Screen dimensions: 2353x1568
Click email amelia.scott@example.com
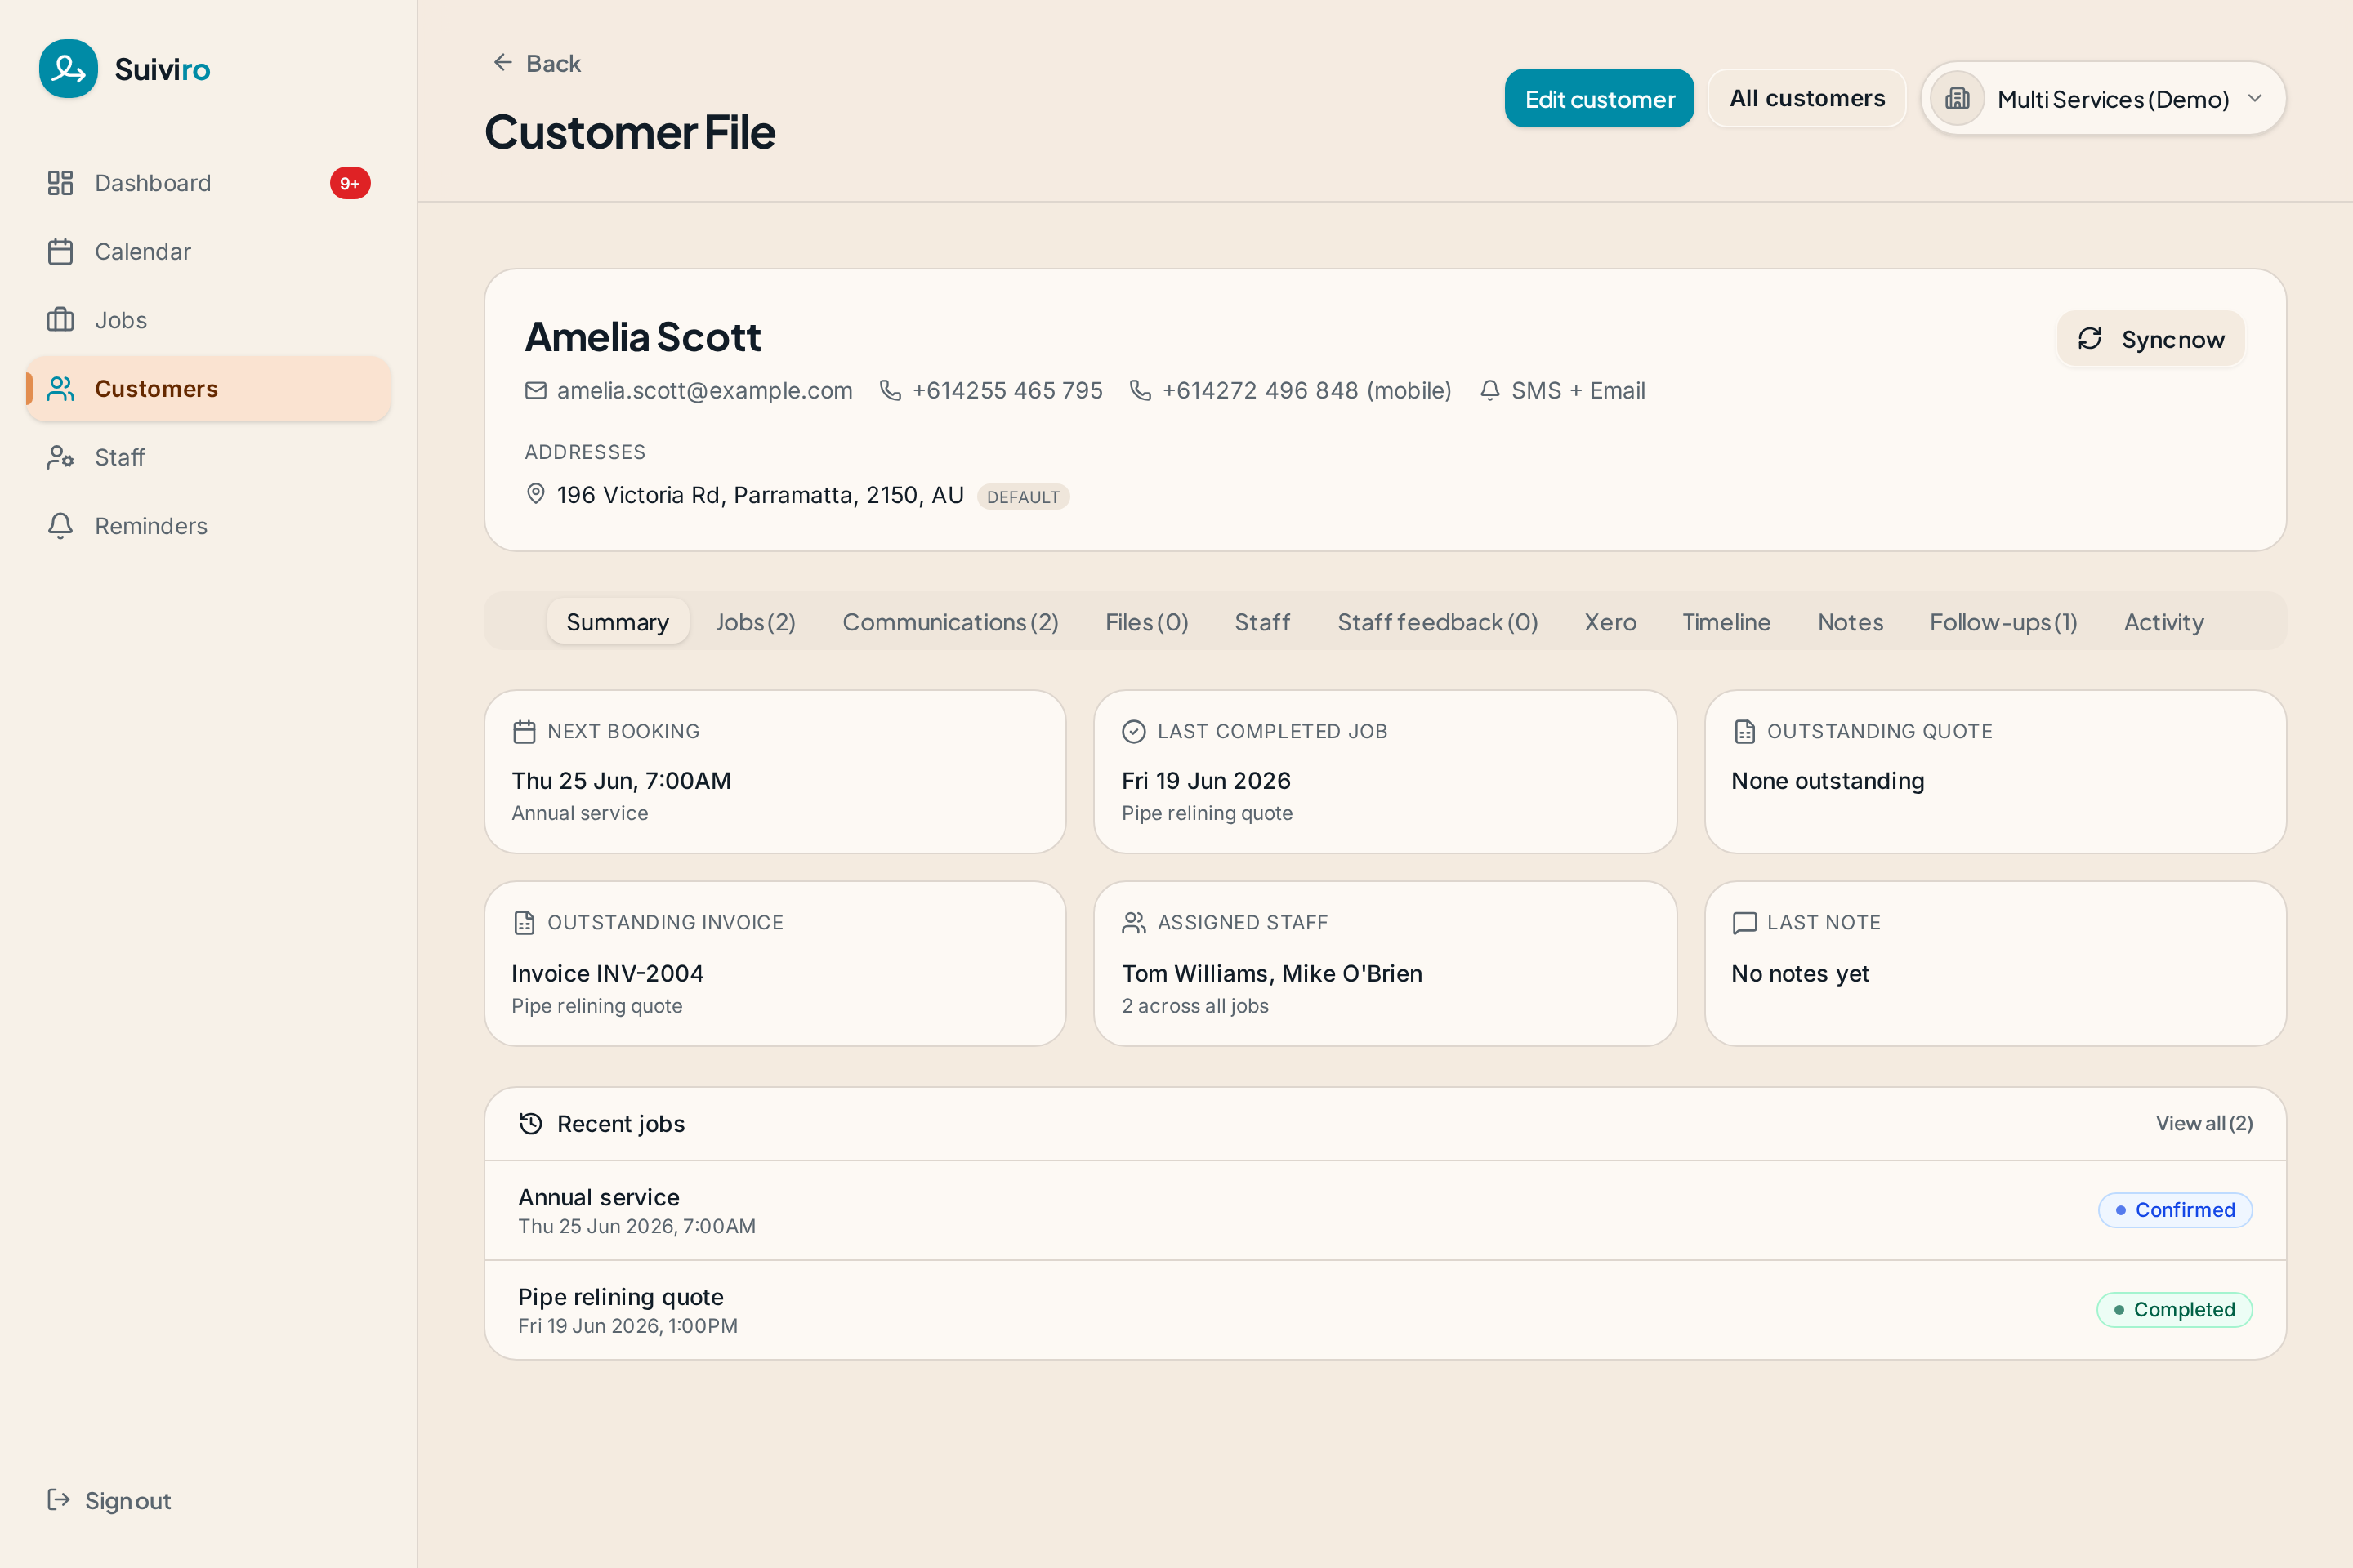click(704, 390)
